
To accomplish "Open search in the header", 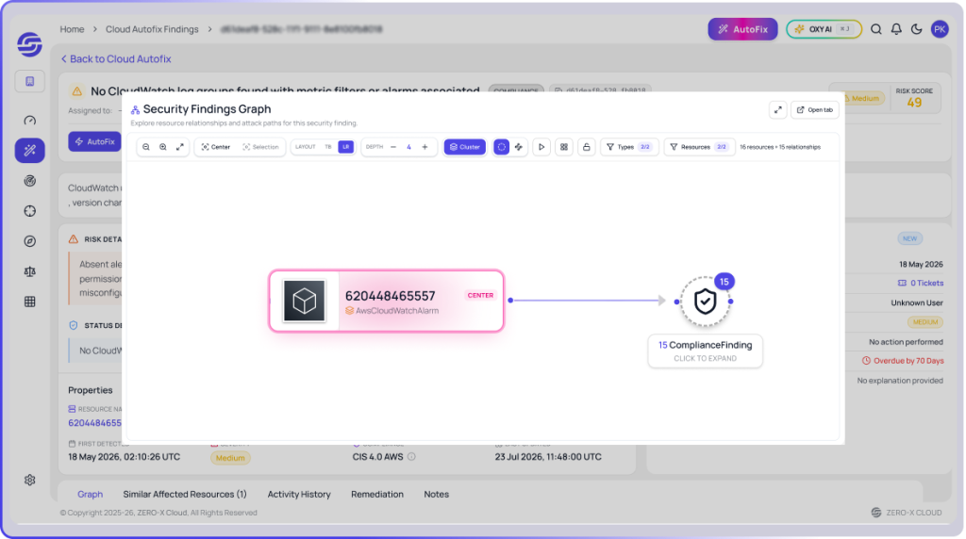I will tap(876, 29).
